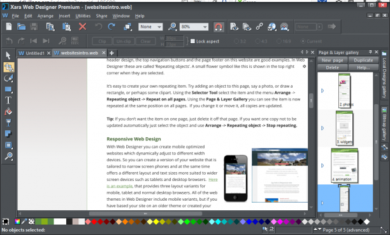
Task: Toggle the Lock aspect checkbox
Action: point(192,41)
